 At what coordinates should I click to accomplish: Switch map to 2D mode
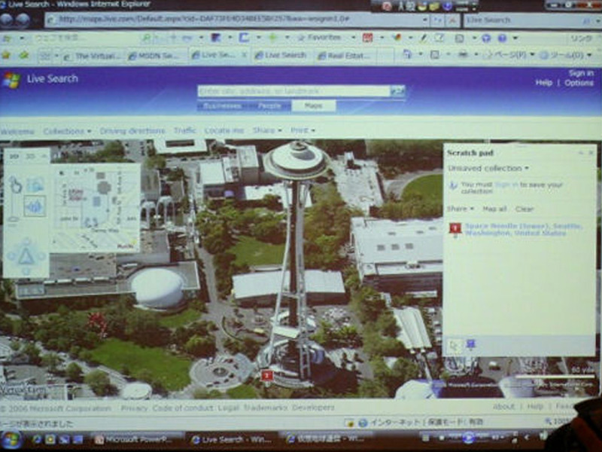click(14, 156)
